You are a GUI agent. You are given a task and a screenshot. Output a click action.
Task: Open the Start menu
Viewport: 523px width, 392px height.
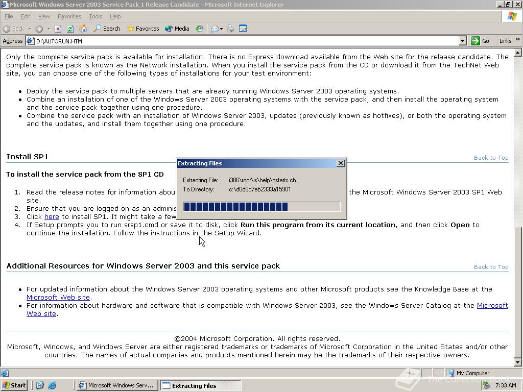click(14, 385)
